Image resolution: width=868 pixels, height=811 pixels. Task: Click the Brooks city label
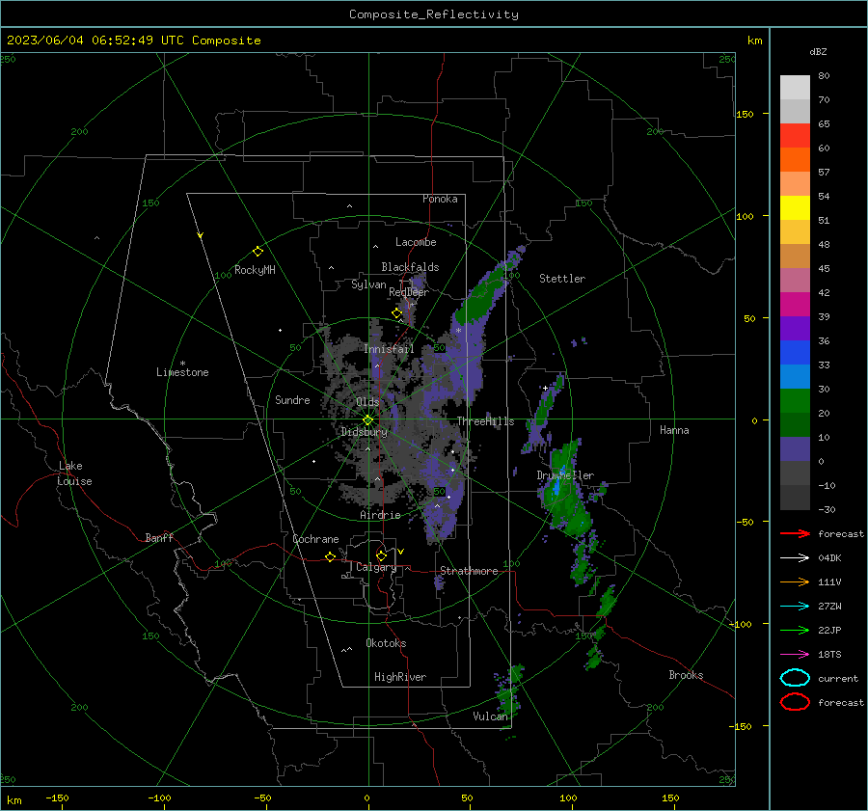686,675
